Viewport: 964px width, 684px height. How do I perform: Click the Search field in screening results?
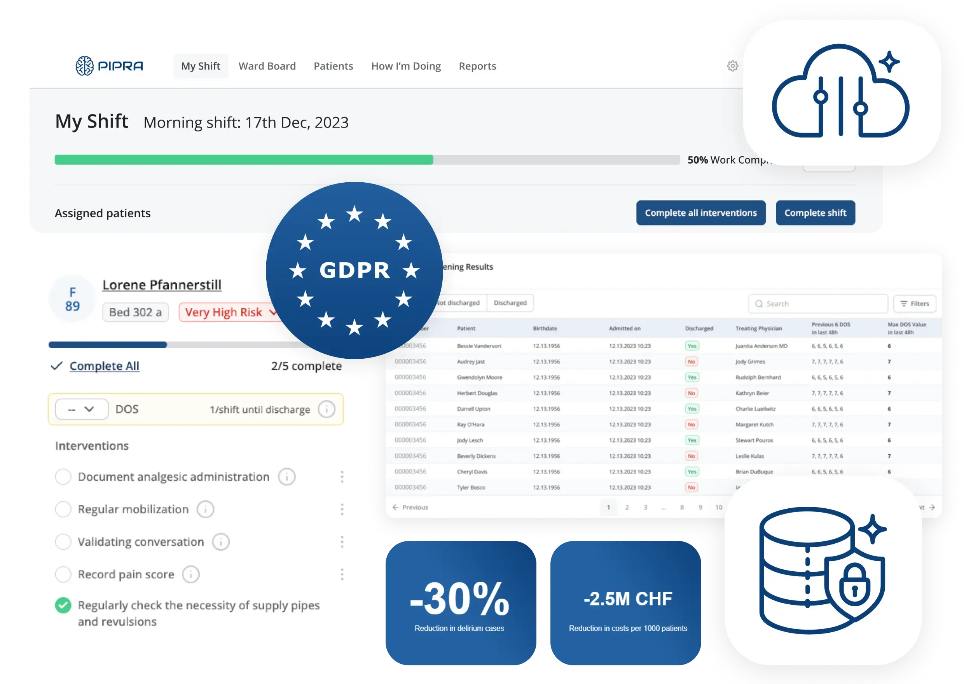[818, 304]
